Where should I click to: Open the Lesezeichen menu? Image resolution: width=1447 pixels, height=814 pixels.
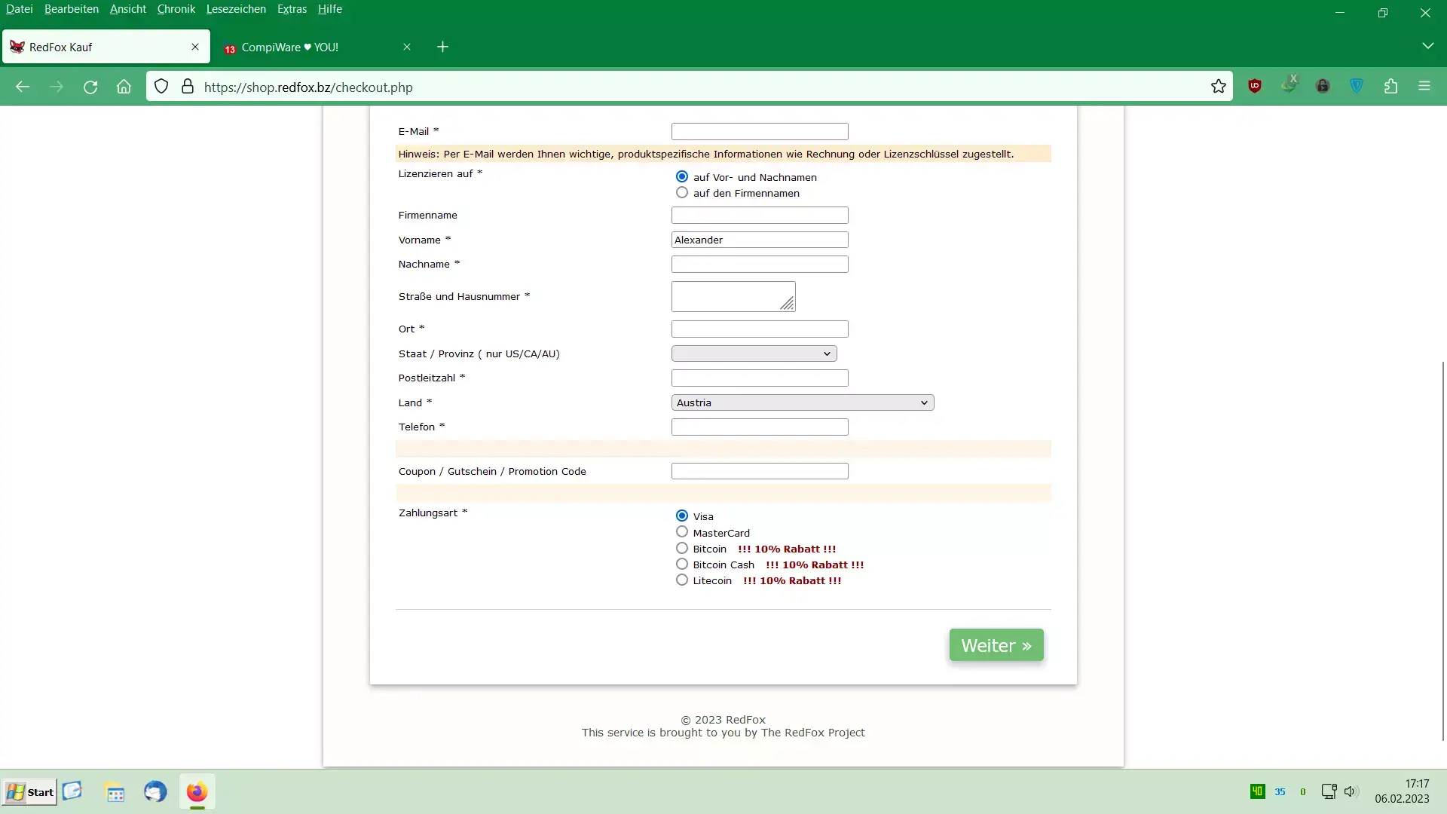[x=236, y=9]
